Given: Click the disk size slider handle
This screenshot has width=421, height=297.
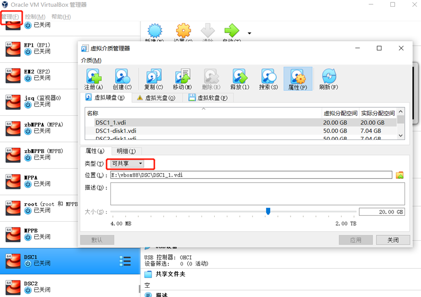Looking at the screenshot, I should (x=268, y=211).
